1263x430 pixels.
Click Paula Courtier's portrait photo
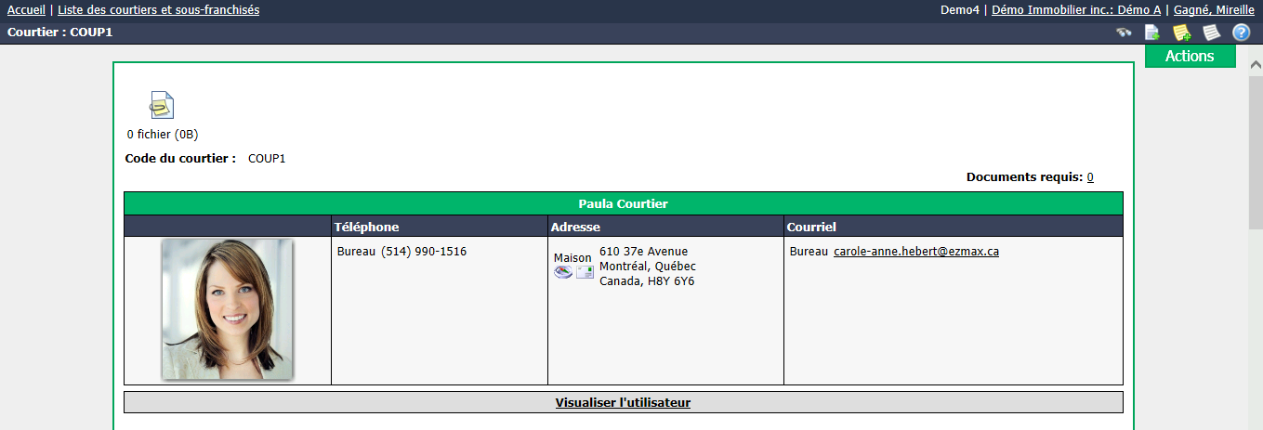point(228,309)
